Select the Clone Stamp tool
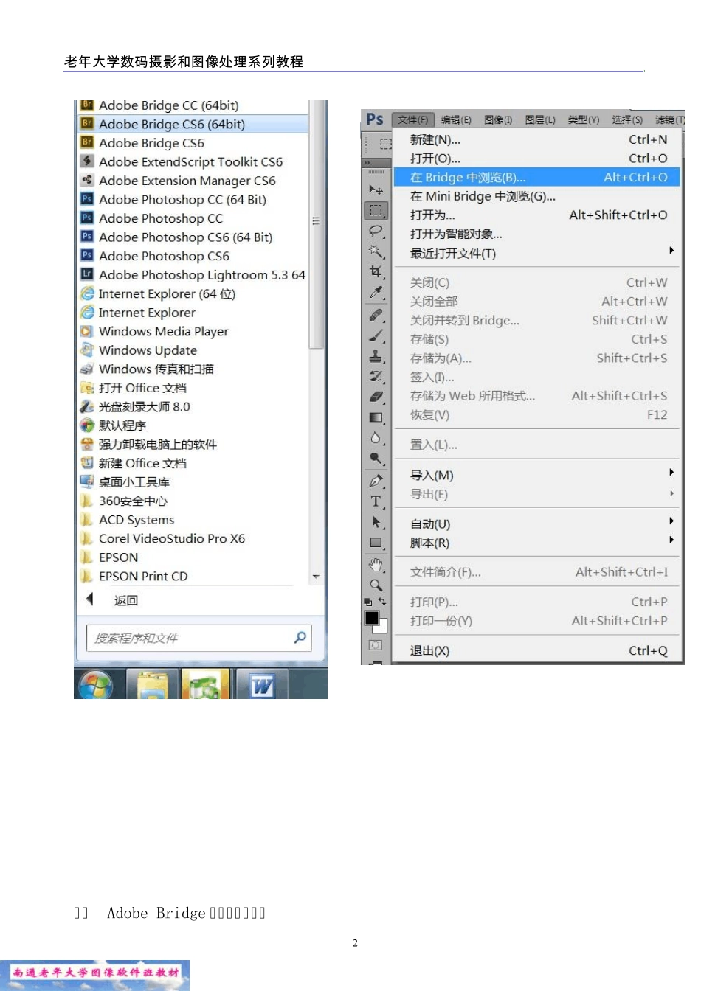Screen dimensions: 701x991 tap(376, 356)
